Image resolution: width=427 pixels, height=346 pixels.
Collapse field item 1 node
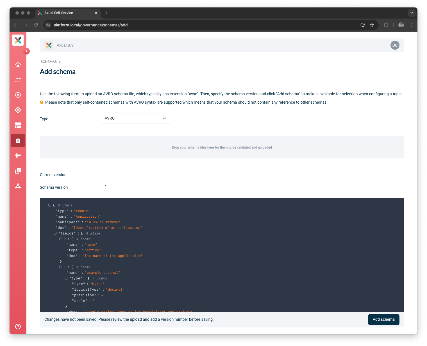pos(61,267)
